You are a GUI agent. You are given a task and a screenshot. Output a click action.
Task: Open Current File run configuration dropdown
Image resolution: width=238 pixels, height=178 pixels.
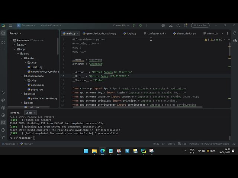tap(121, 26)
